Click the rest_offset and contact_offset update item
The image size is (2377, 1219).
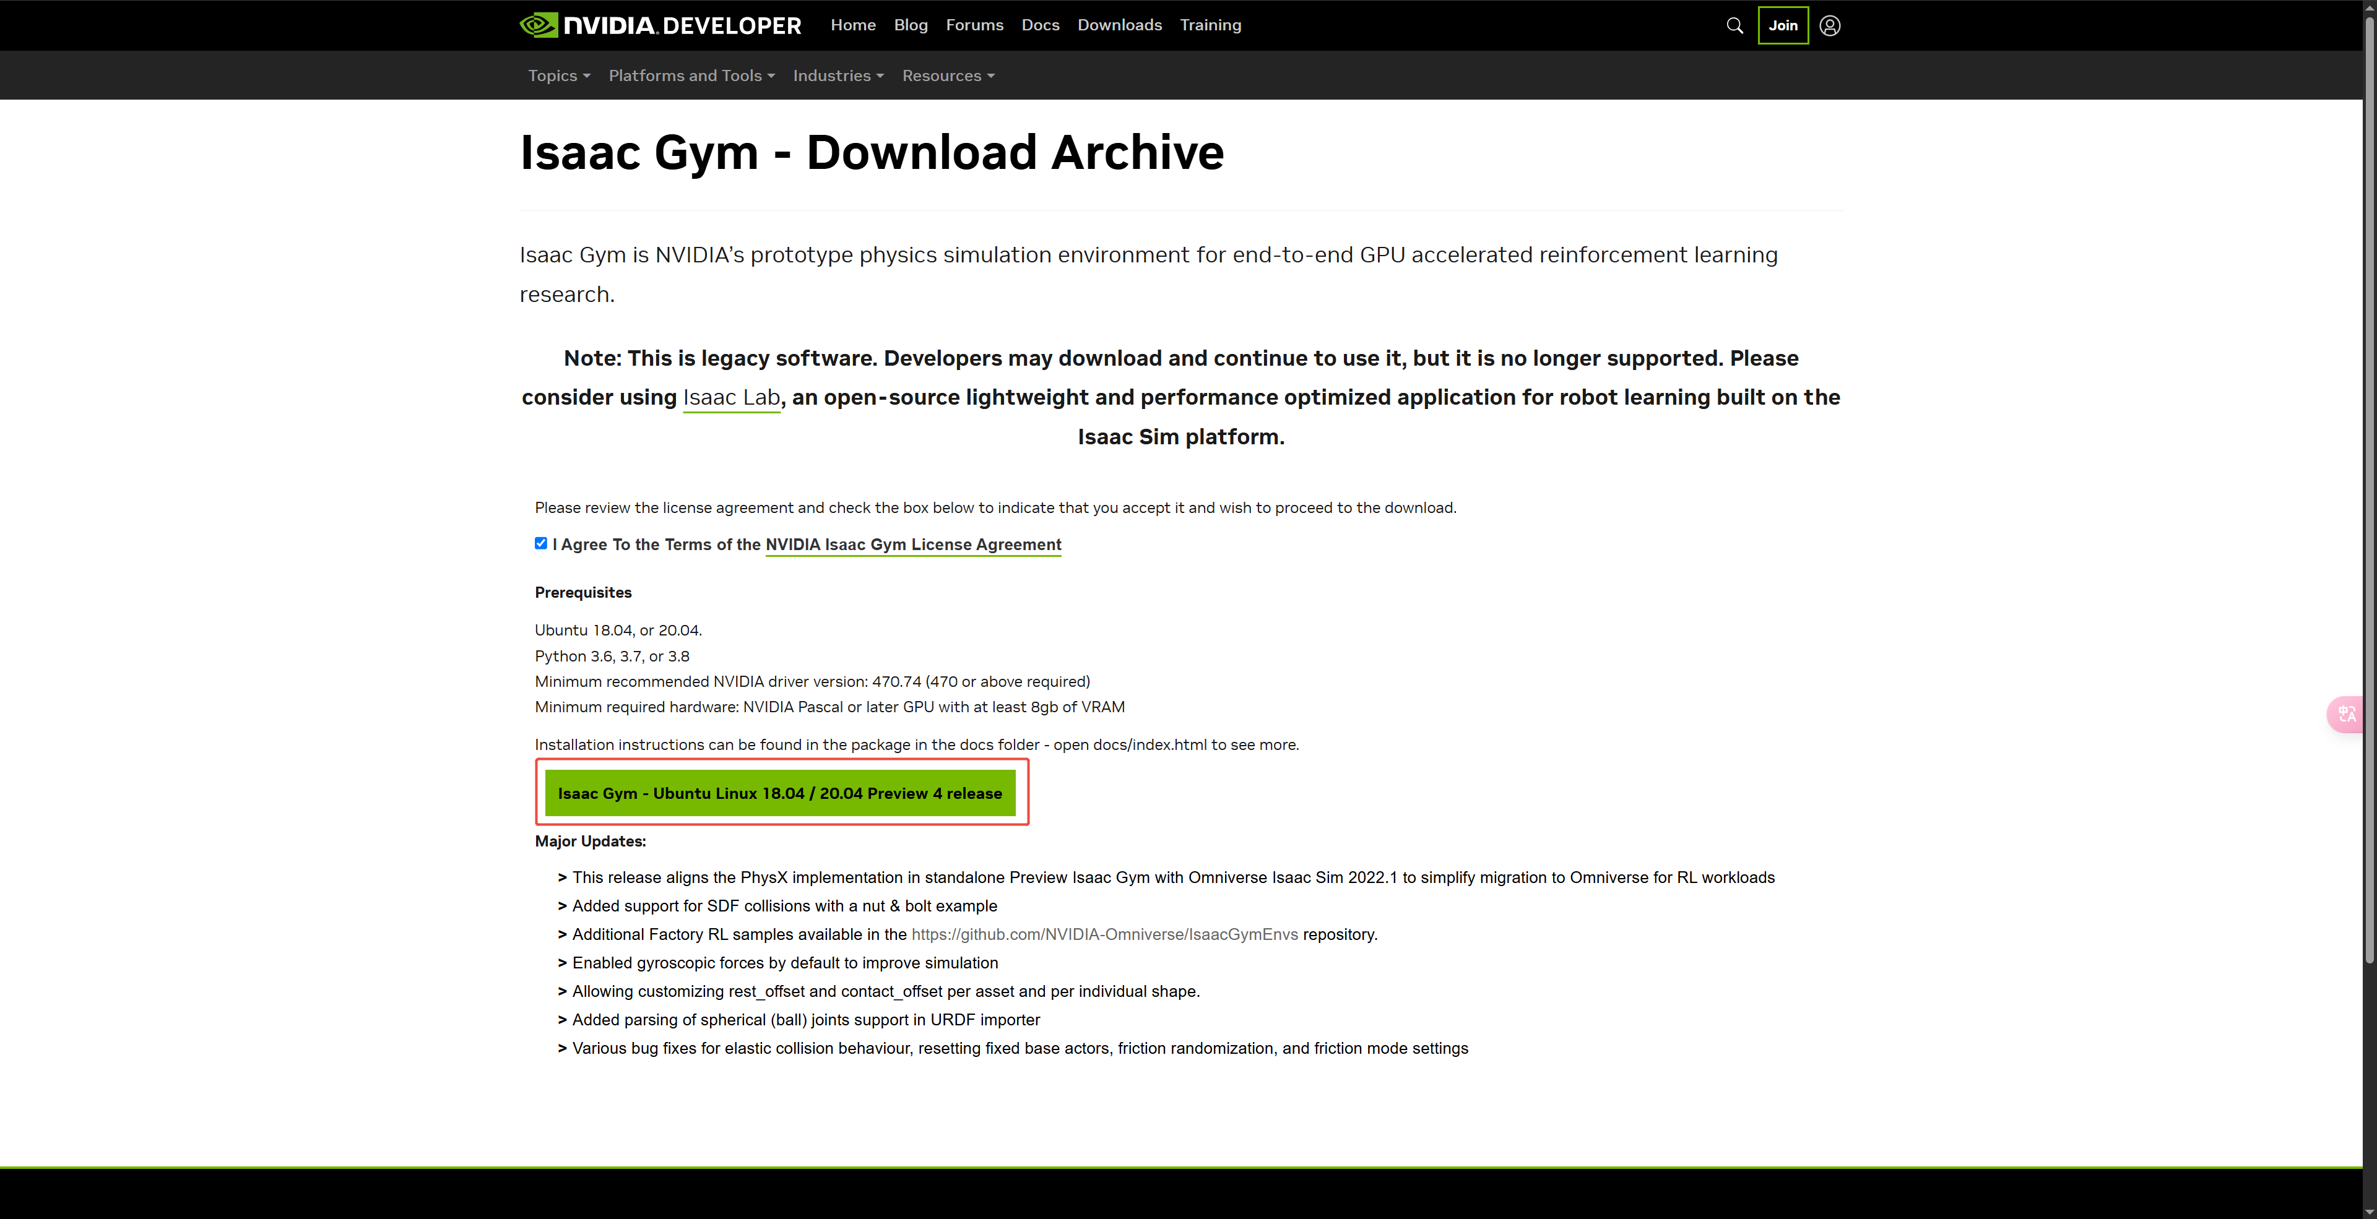coord(886,991)
